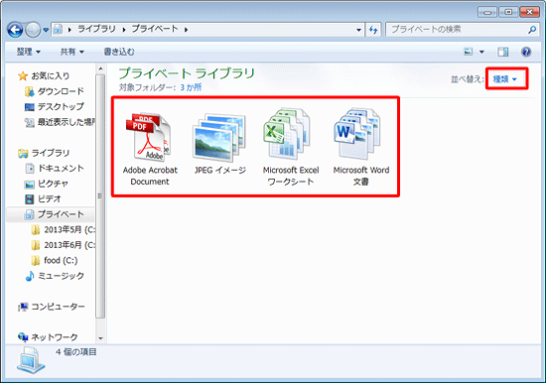This screenshot has width=546, height=383.
Task: Open the 2013年6月 folder in the tree
Action: pos(69,245)
